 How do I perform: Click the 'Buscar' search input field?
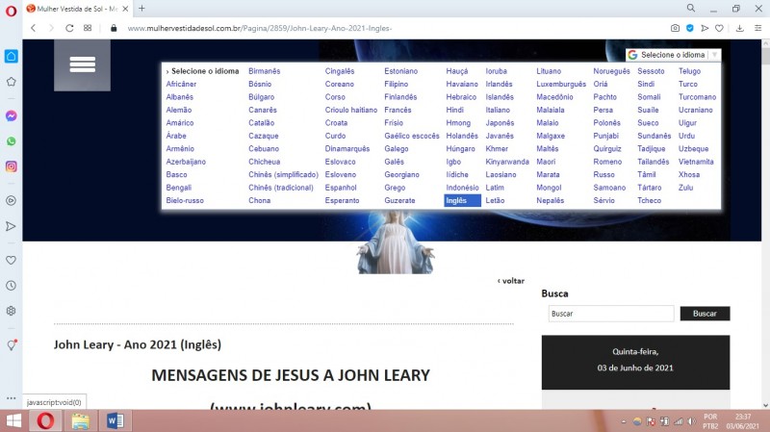pyautogui.click(x=610, y=314)
